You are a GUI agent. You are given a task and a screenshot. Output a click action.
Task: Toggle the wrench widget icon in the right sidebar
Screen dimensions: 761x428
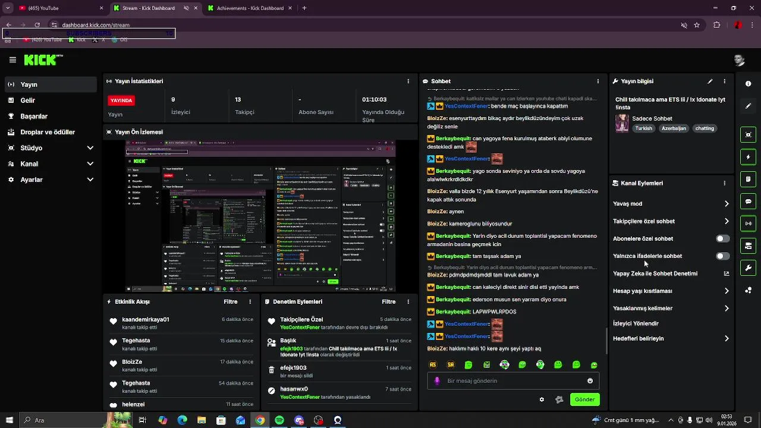click(748, 267)
